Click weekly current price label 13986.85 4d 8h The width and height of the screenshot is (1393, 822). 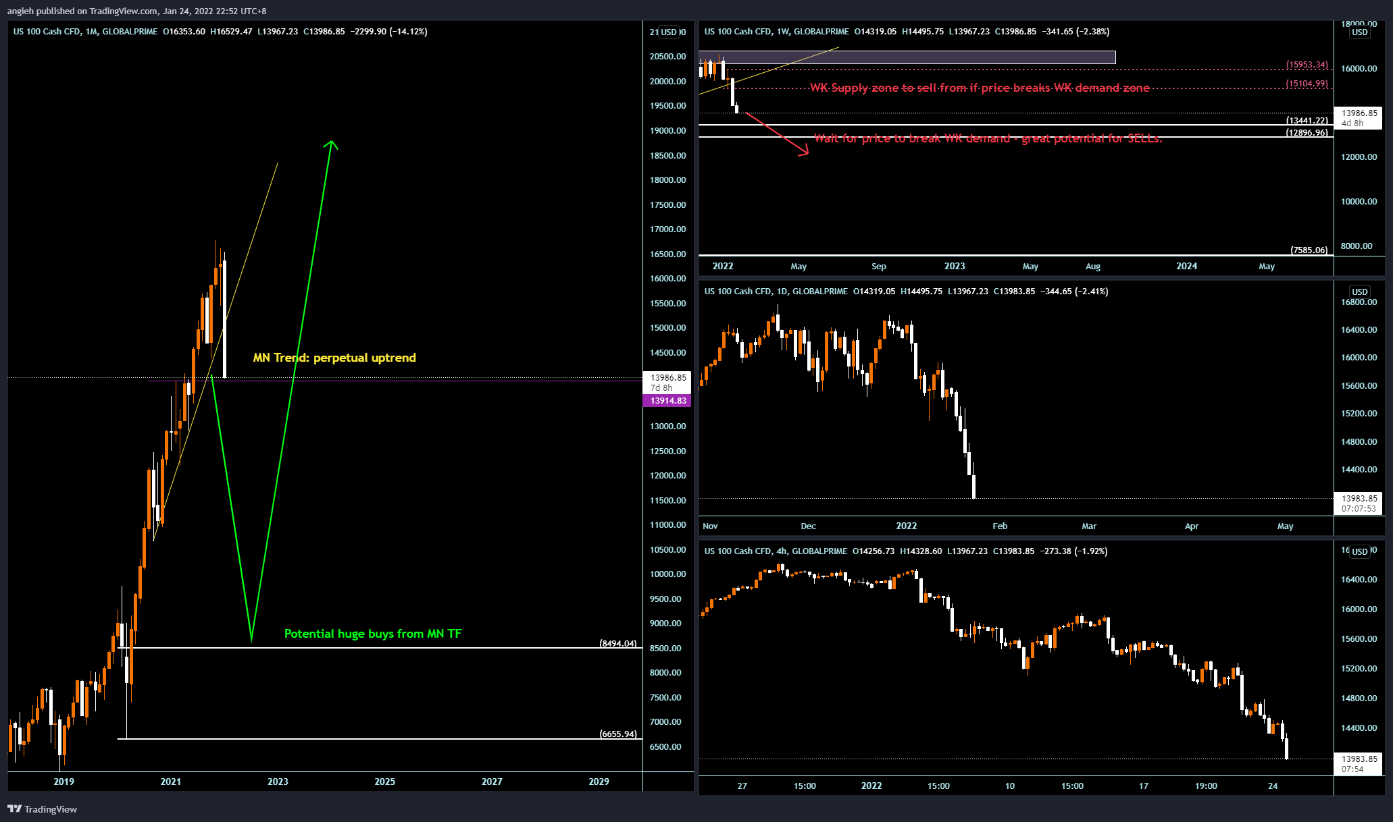(x=1359, y=118)
